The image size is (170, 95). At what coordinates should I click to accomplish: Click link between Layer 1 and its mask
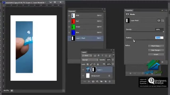point(91,70)
